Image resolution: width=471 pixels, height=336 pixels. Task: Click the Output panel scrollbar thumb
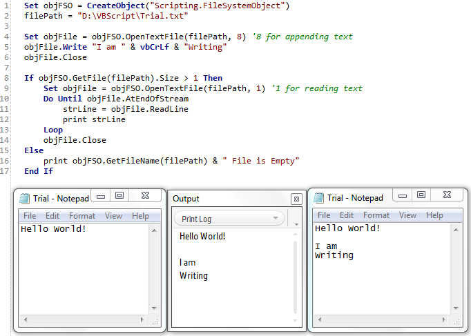(295, 277)
